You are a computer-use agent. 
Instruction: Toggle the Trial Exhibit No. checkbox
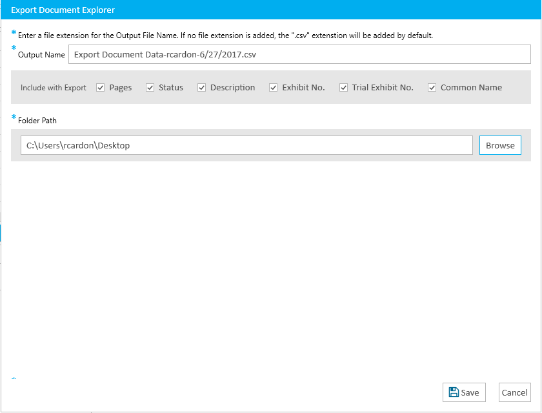[x=344, y=88]
